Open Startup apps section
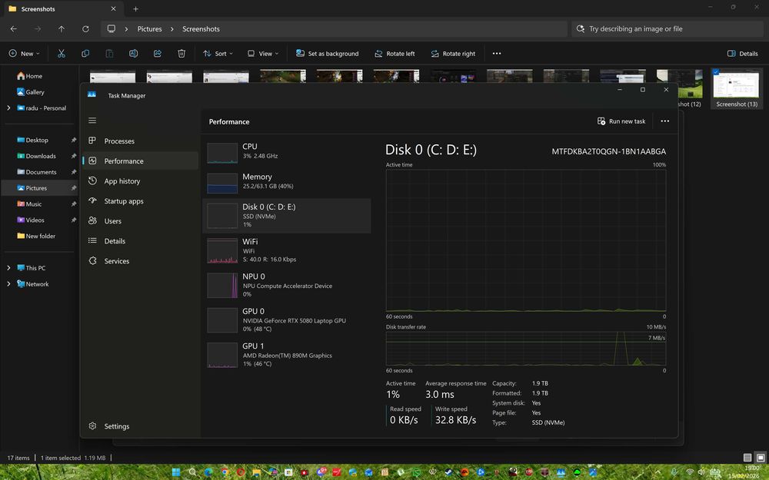The height and width of the screenshot is (480, 769). 124,201
